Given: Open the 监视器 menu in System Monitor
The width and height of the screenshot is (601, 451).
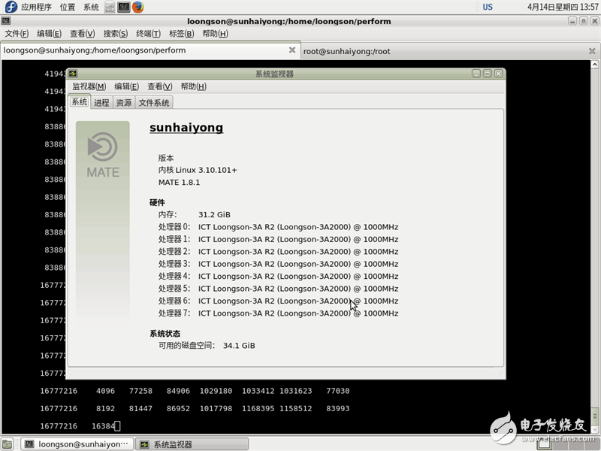Looking at the screenshot, I should 89,86.
